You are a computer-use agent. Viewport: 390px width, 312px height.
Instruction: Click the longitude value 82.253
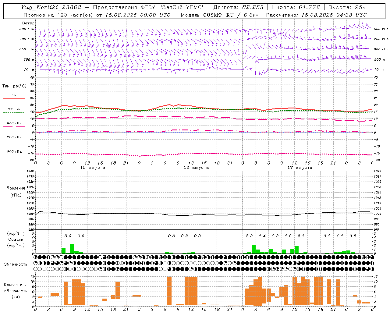[x=253, y=7]
